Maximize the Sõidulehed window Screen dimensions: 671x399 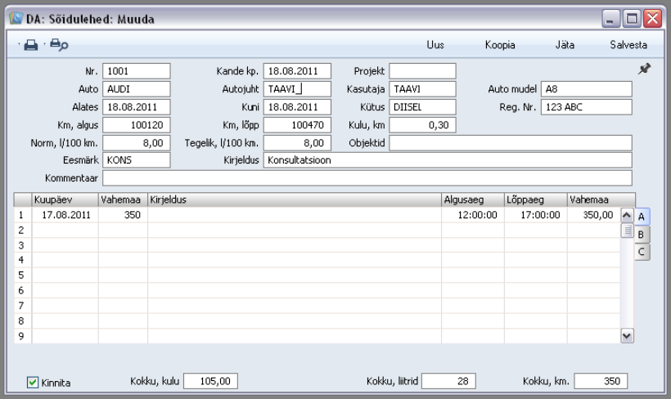[x=632, y=18]
